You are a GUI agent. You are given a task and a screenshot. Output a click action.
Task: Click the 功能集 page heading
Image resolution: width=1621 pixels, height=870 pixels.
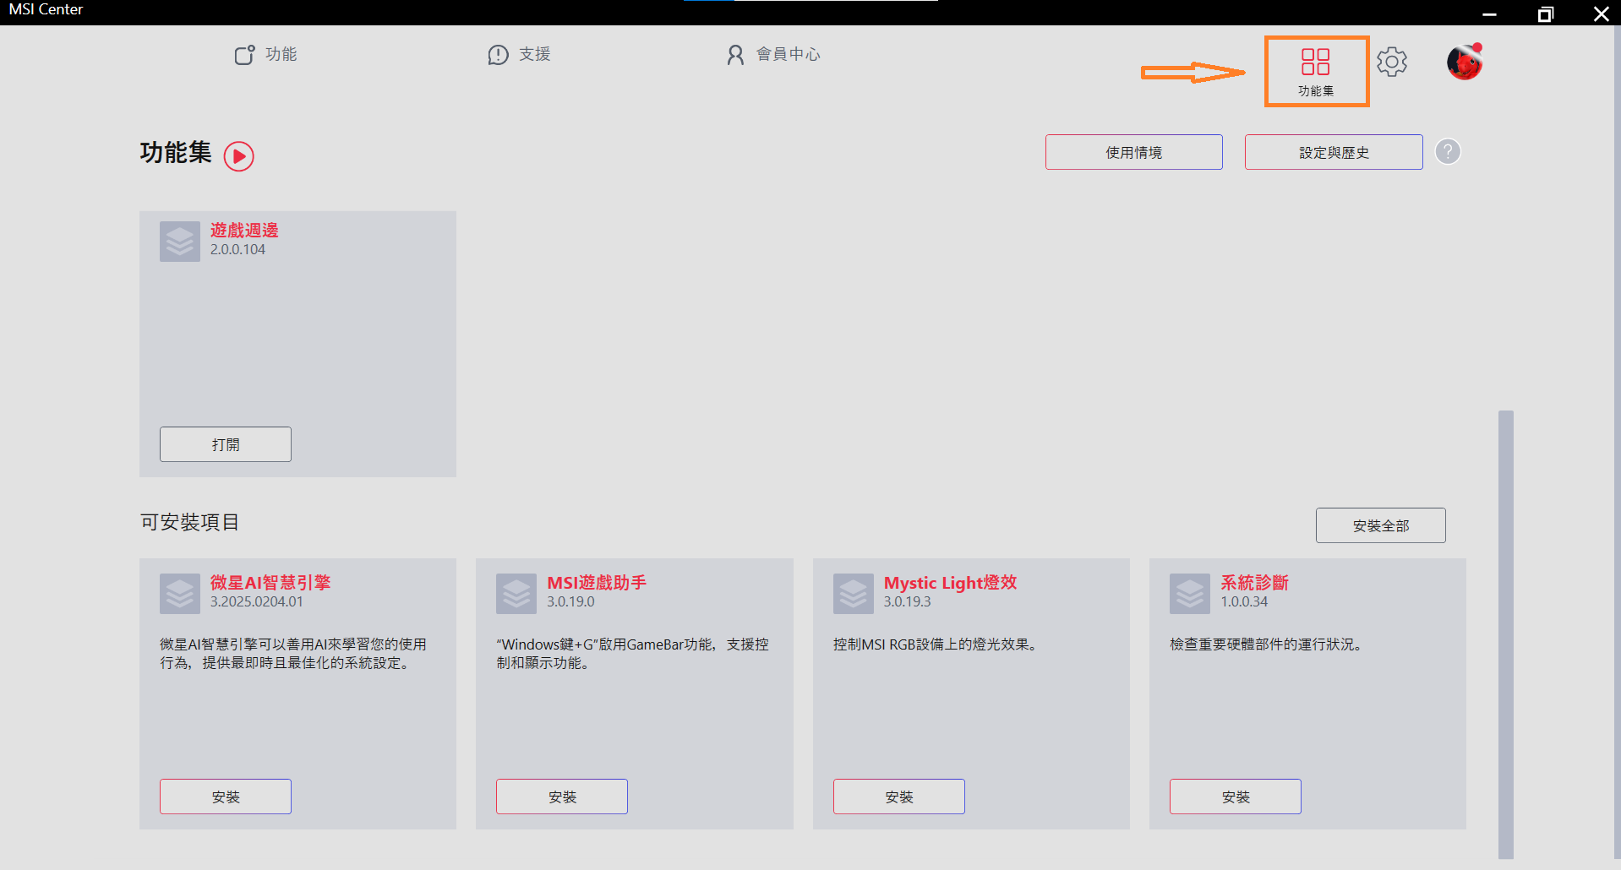[x=176, y=152]
